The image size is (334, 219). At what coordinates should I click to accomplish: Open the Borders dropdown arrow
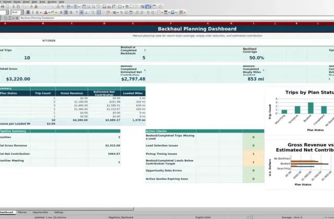[162, 13]
